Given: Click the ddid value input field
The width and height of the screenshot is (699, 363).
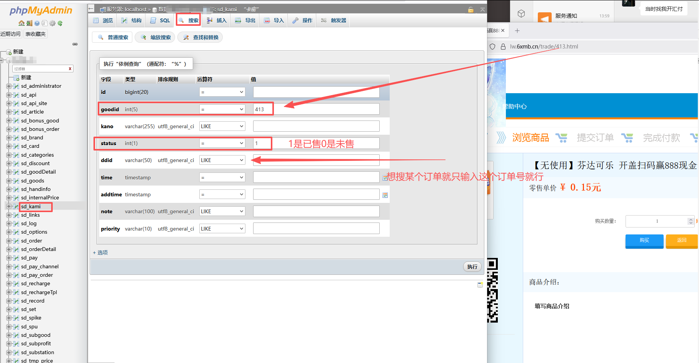Looking at the screenshot, I should click(x=316, y=160).
